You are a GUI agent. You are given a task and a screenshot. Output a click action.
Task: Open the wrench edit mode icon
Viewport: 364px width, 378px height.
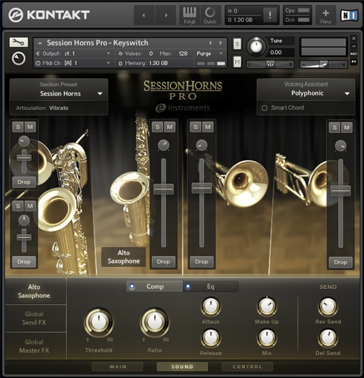pyautogui.click(x=19, y=43)
